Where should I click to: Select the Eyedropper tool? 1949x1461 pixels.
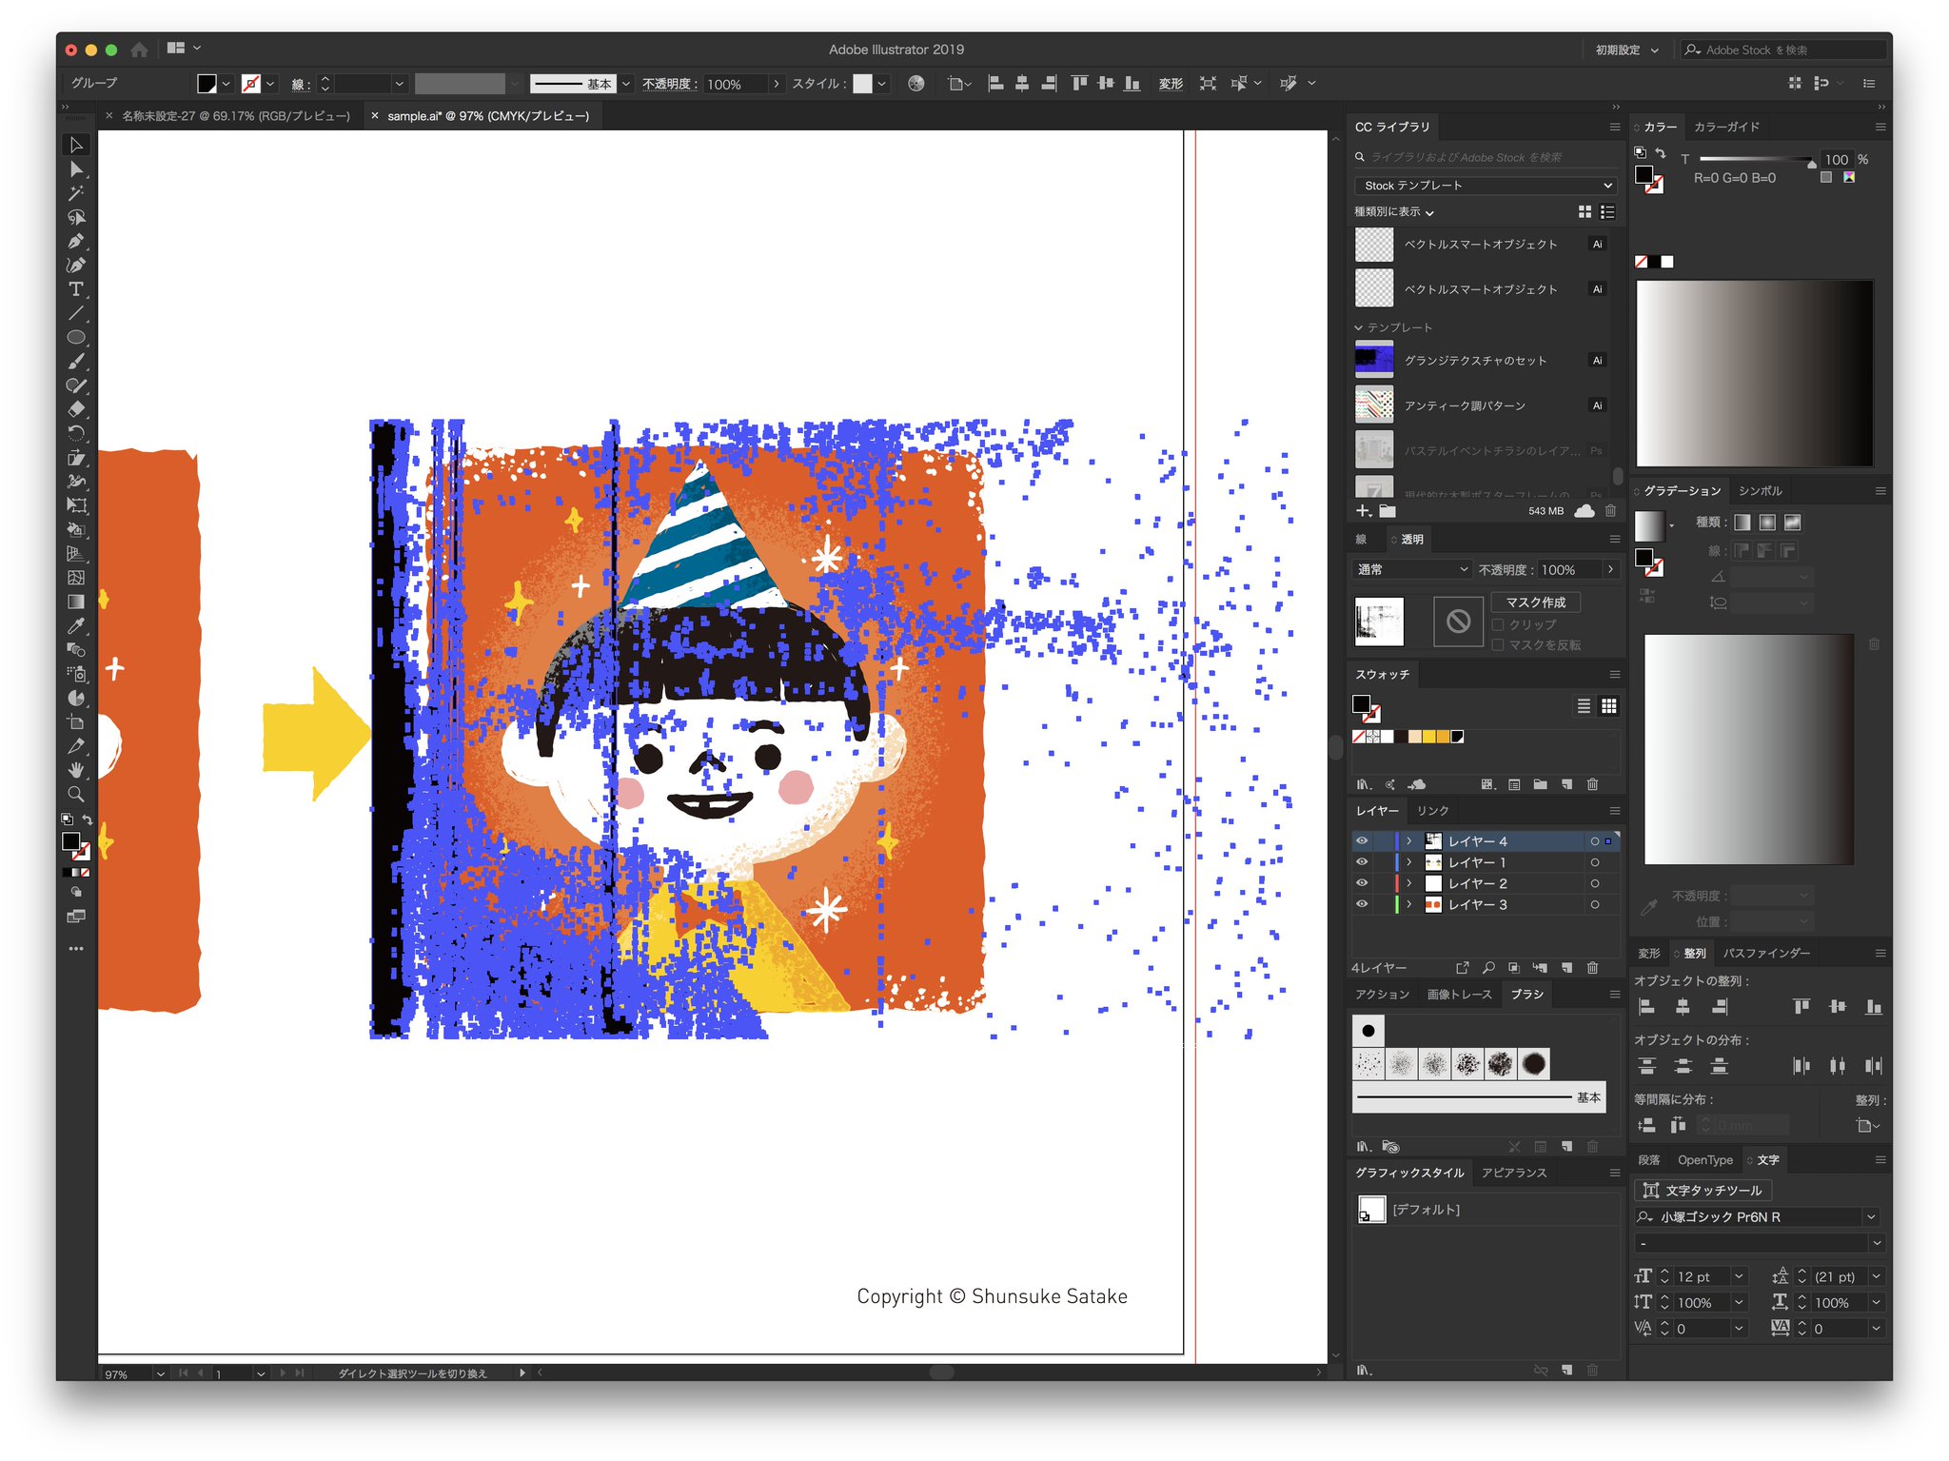click(x=76, y=625)
